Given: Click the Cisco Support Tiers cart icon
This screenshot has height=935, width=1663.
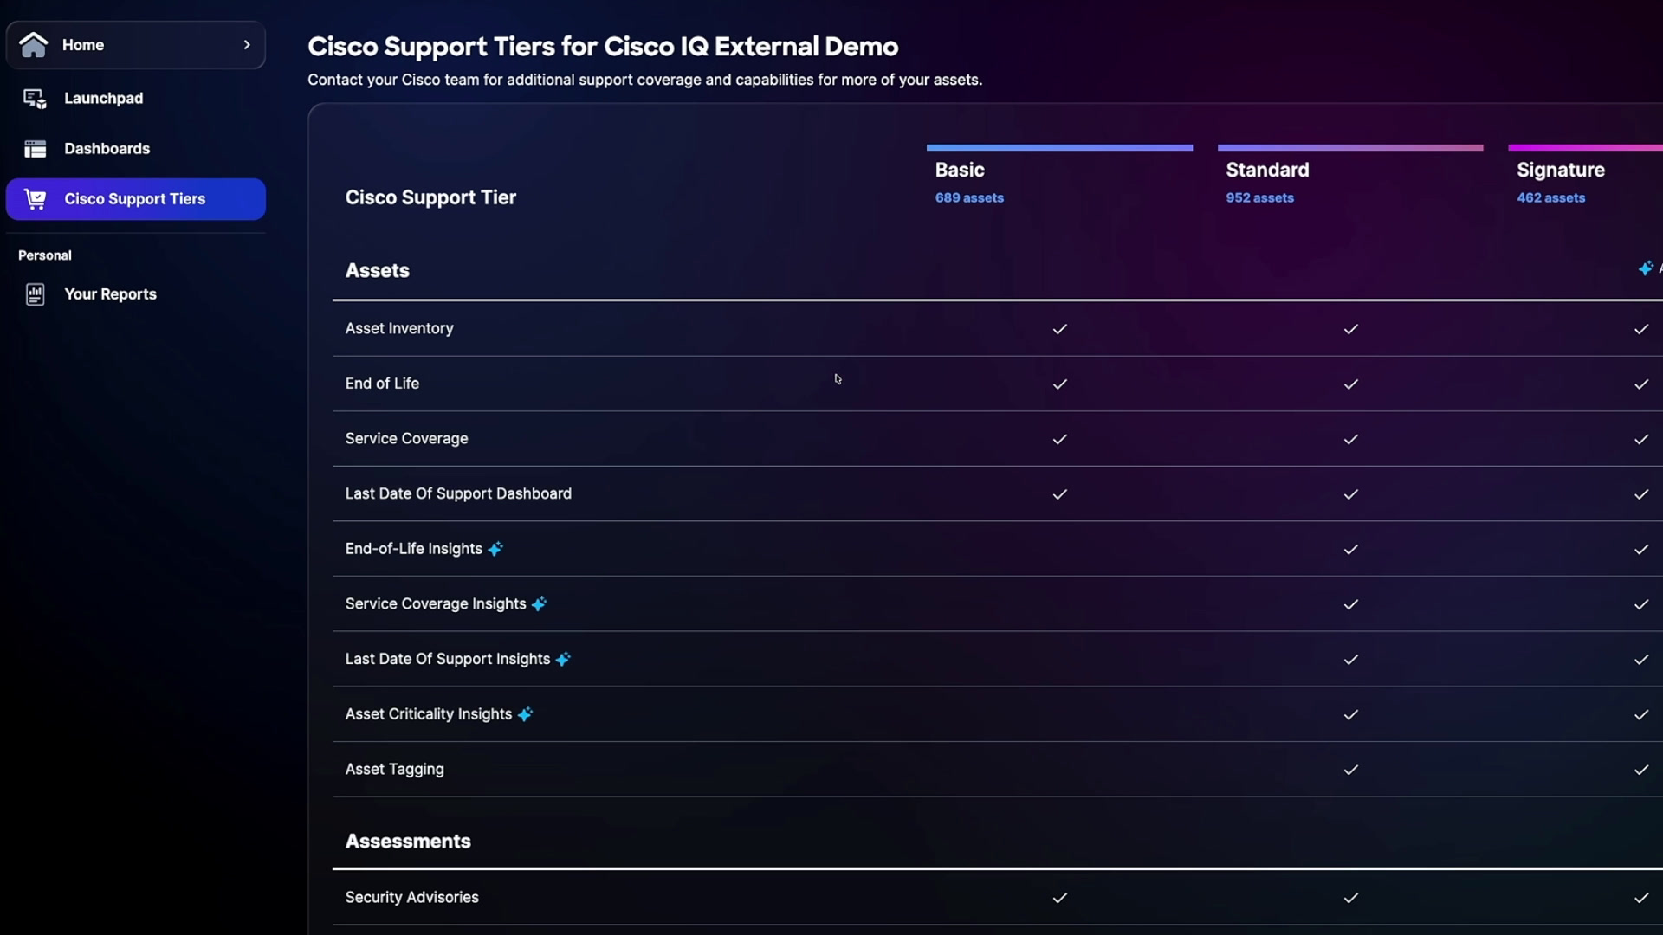Looking at the screenshot, I should tap(35, 199).
